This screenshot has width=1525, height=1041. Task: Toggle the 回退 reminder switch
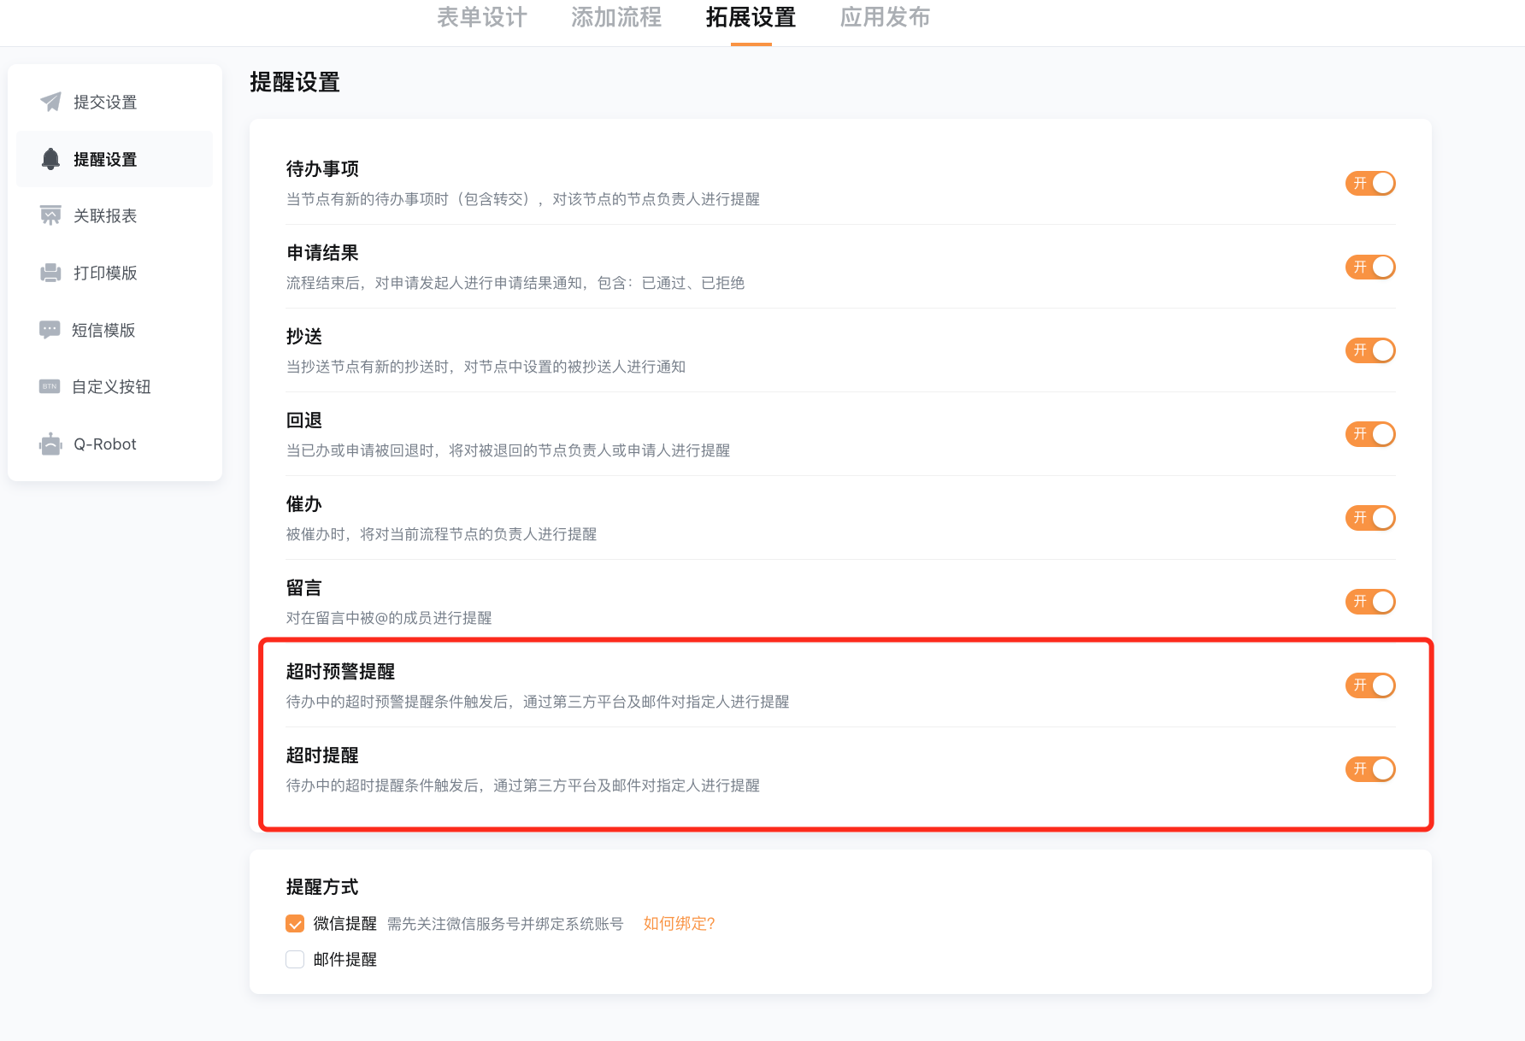(1370, 434)
